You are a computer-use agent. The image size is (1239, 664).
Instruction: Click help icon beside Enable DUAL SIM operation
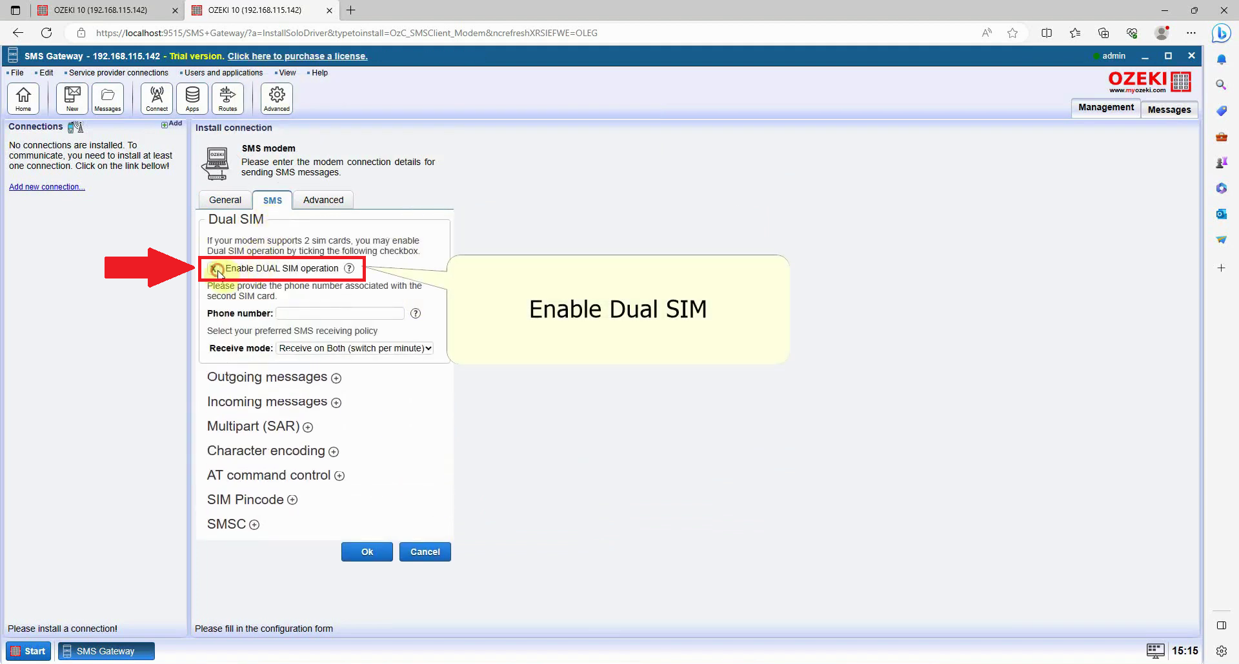(x=349, y=268)
